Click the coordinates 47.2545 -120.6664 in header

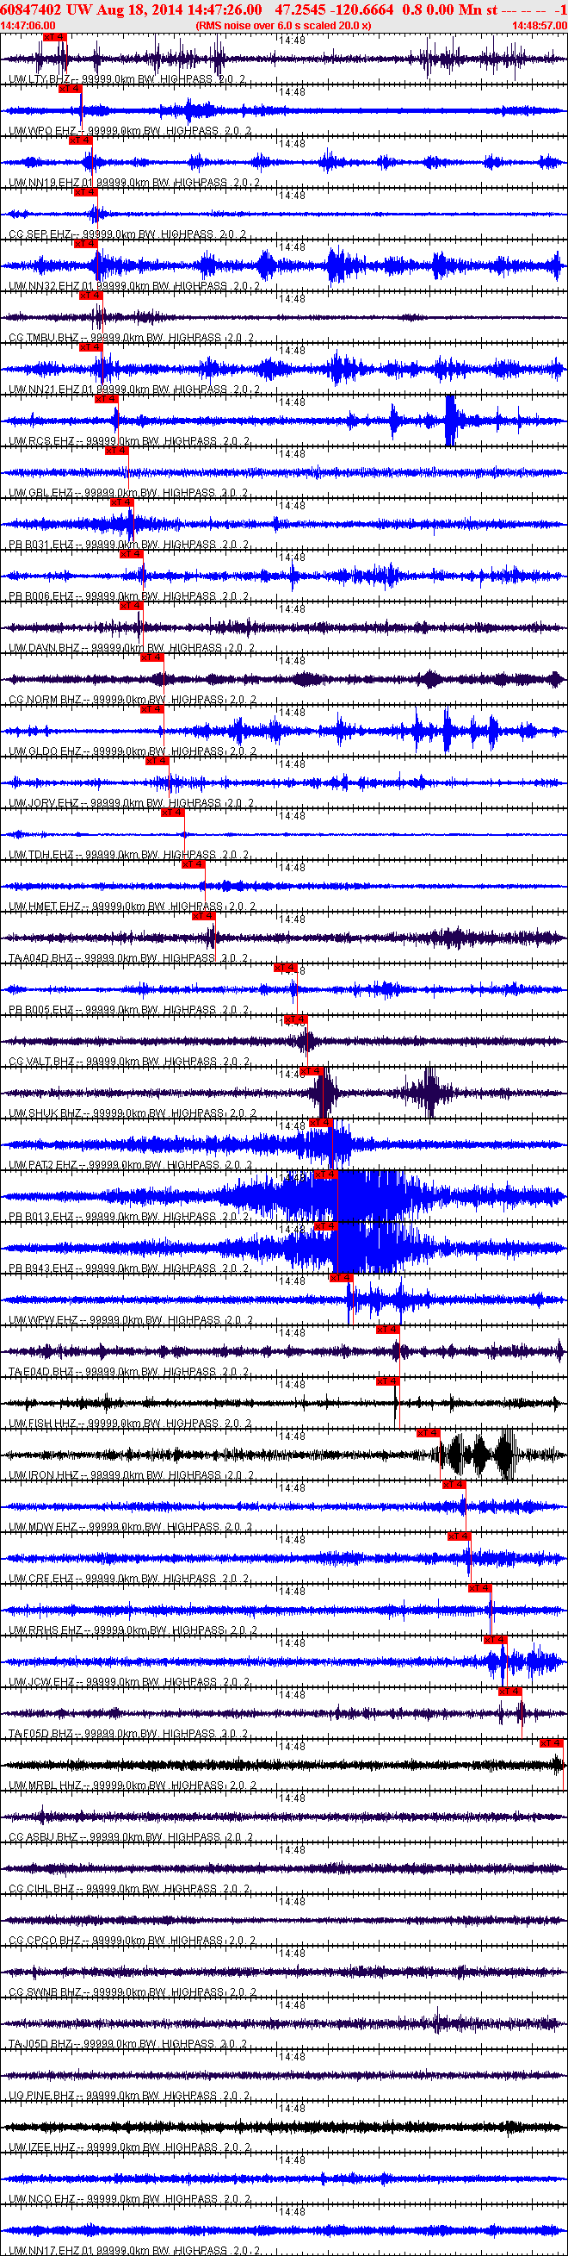[334, 9]
